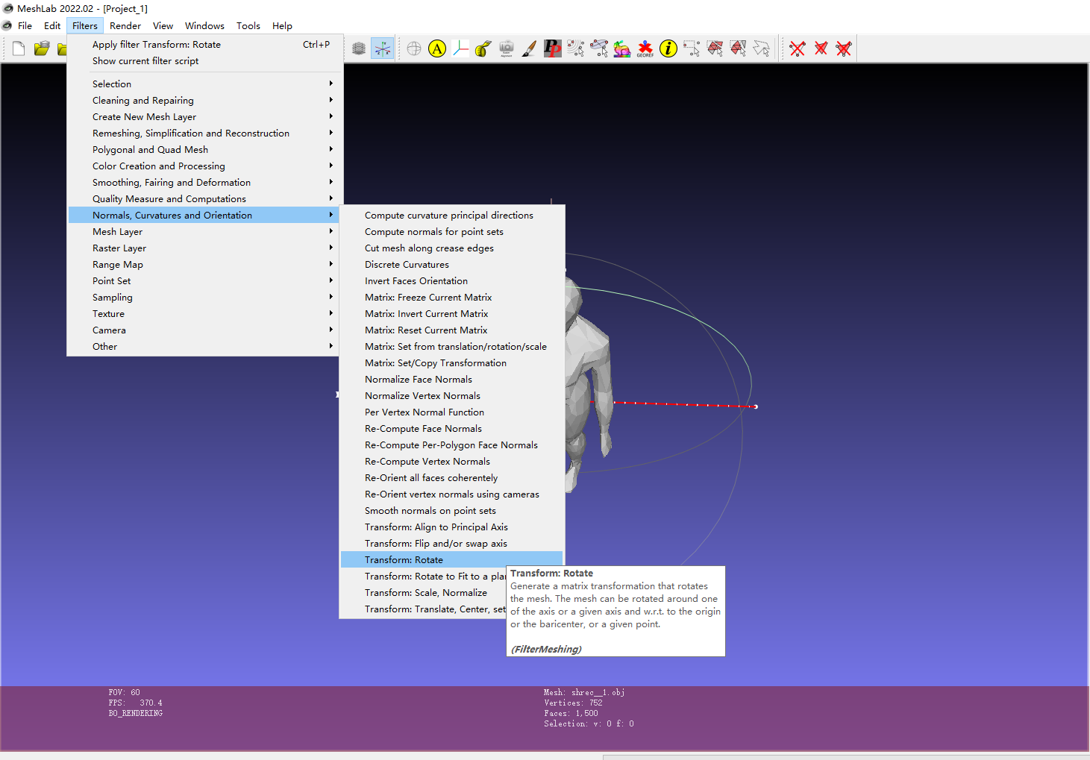
Task: Click the Raster Alignment camera icon
Action: [x=507, y=48]
